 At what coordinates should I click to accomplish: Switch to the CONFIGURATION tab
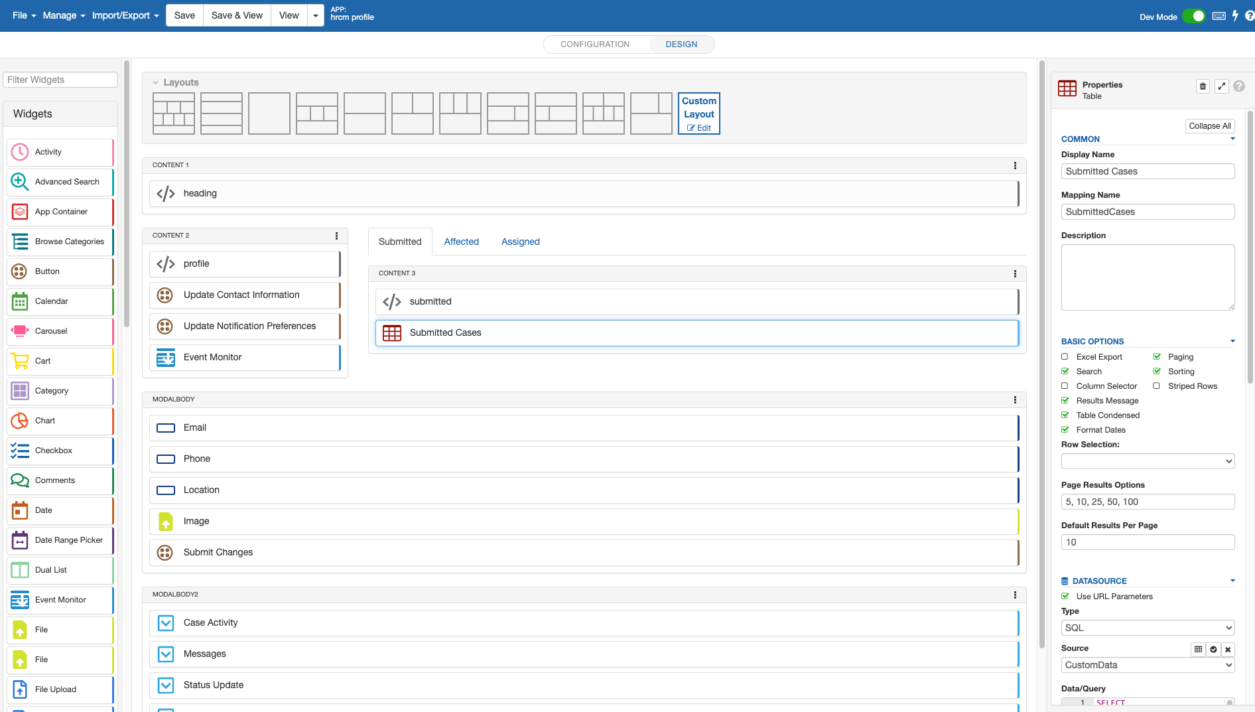[595, 44]
